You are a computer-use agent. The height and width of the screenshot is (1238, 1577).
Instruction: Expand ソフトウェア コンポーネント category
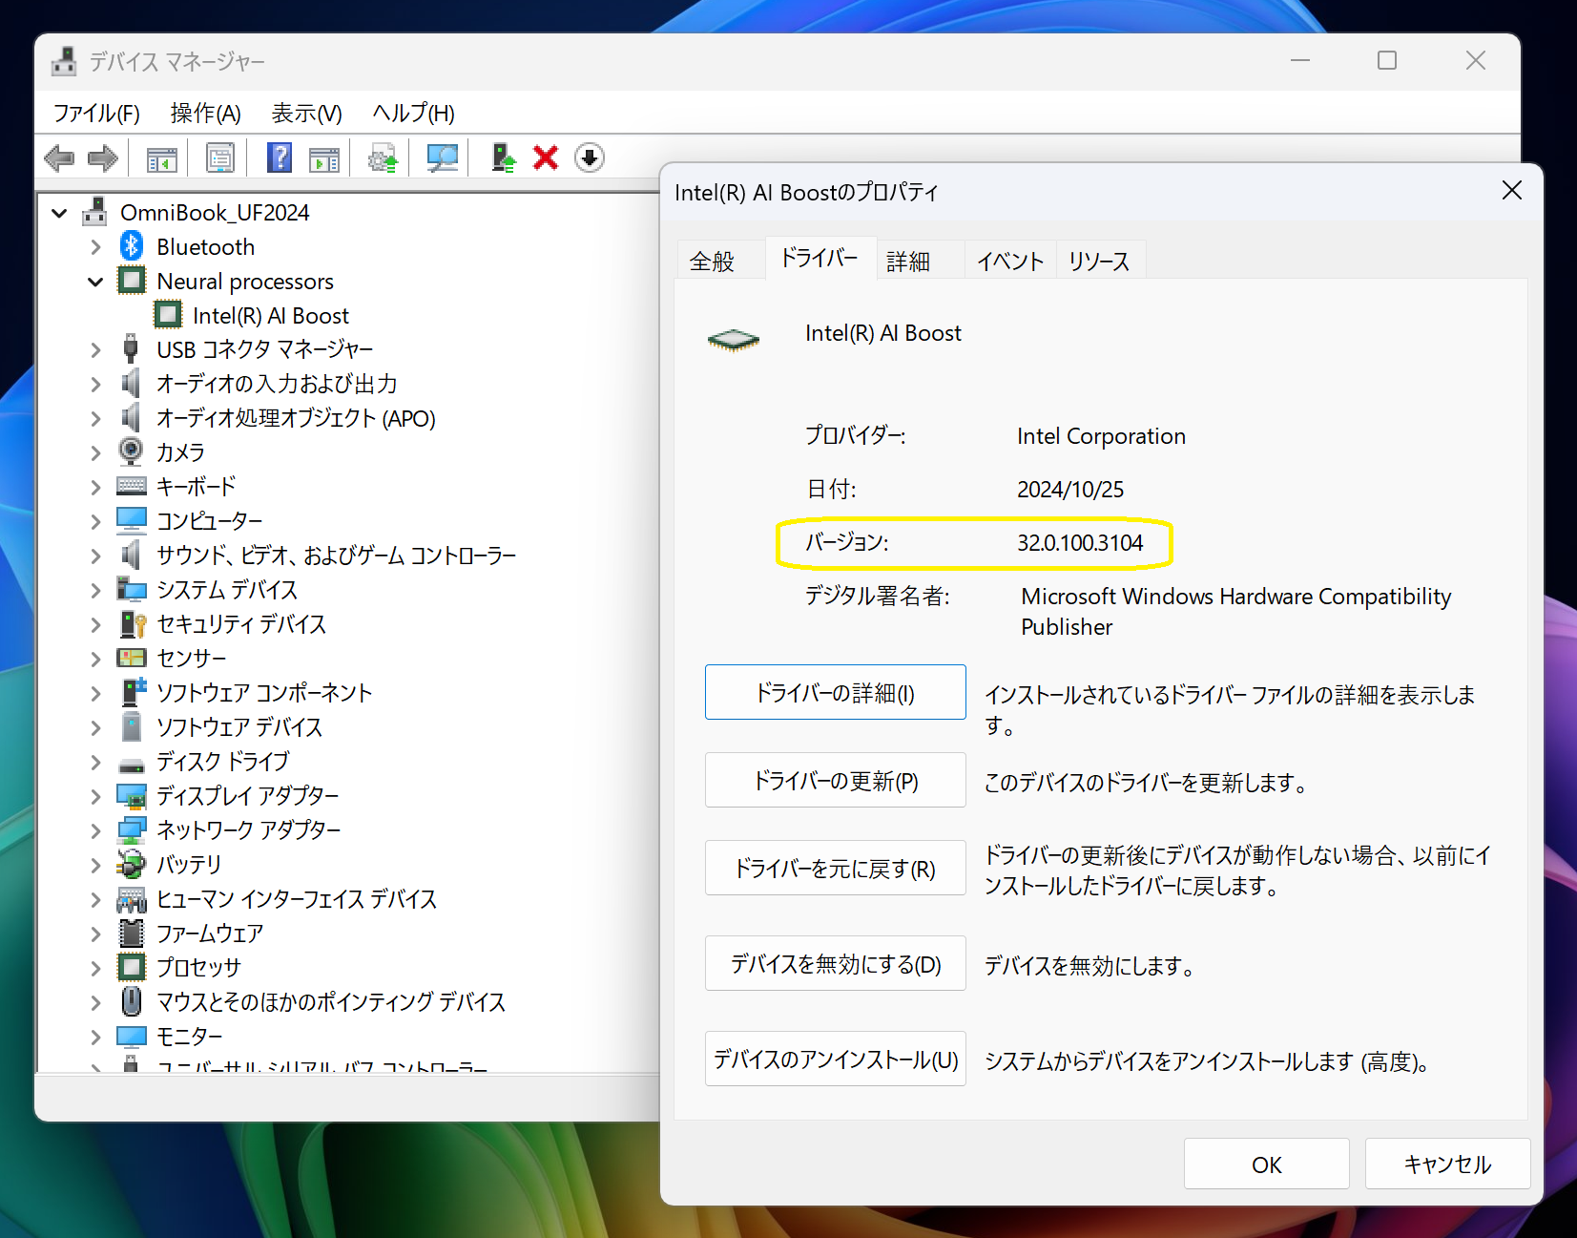[95, 693]
